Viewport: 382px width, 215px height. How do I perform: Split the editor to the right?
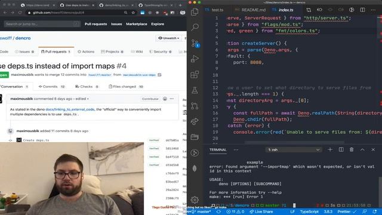click(x=362, y=10)
